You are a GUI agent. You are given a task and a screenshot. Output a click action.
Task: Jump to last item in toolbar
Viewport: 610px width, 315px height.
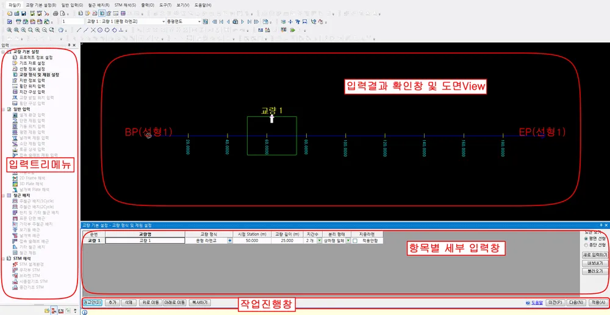[249, 22]
